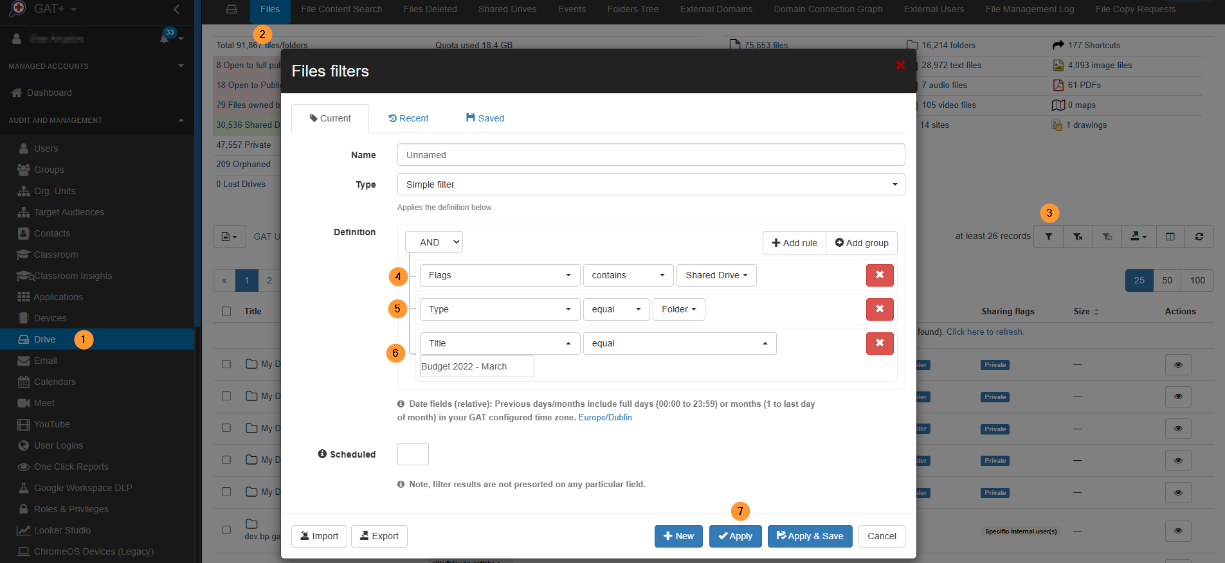This screenshot has height=563, width=1225.
Task: Open the Saved filters tab
Action: tap(485, 118)
